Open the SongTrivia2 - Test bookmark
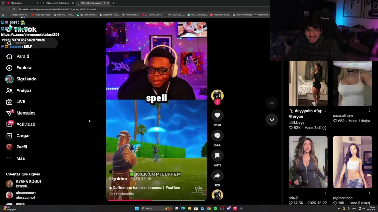 (64, 15)
